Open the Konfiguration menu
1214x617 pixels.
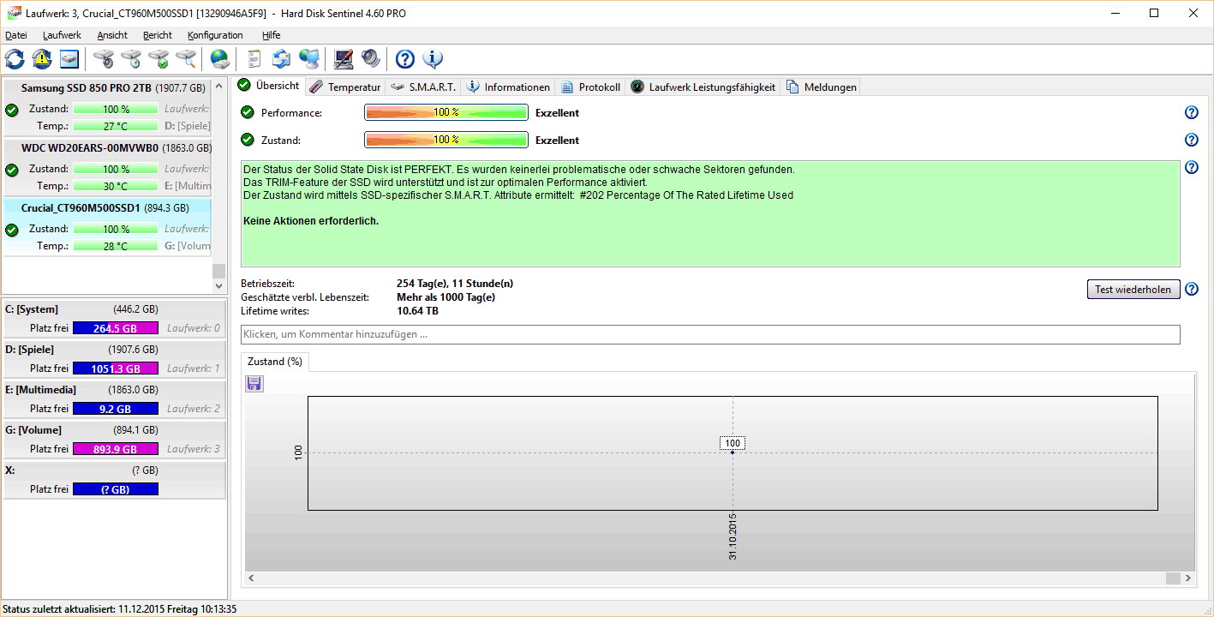[x=215, y=35]
